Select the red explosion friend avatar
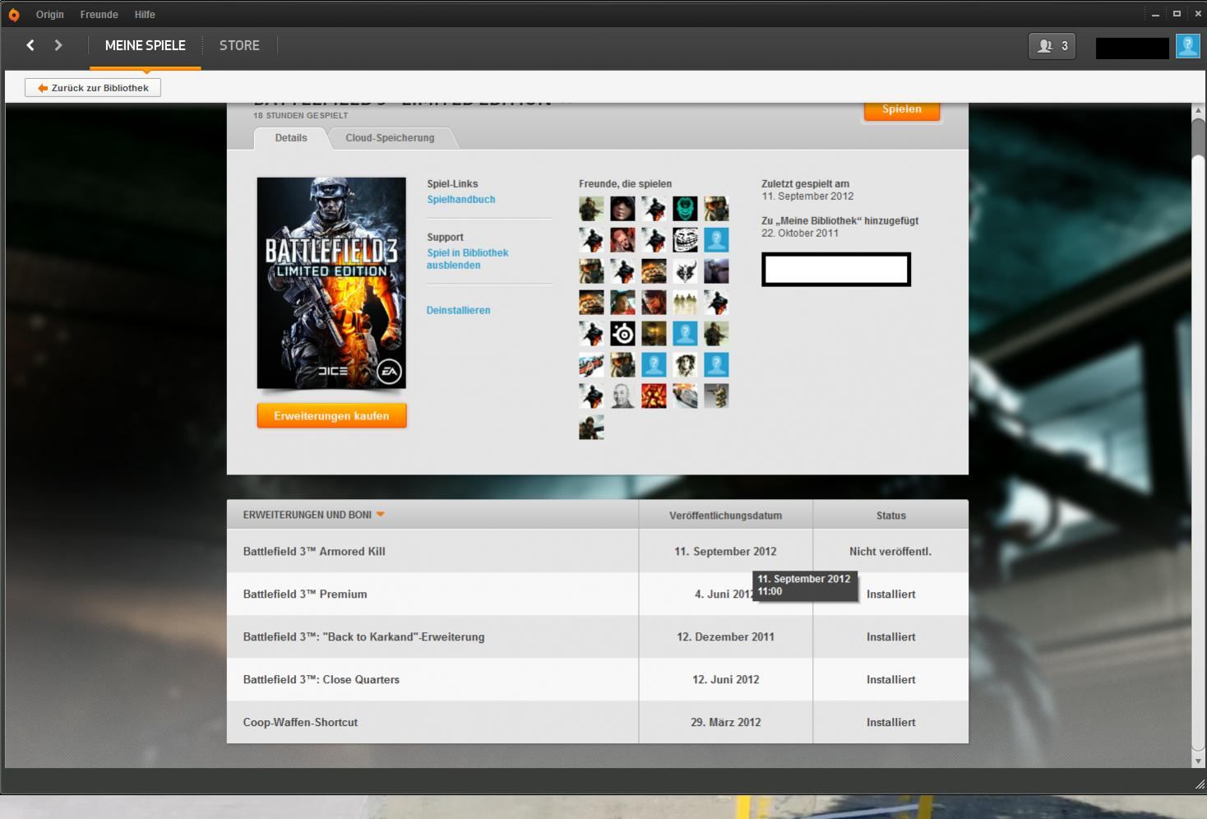Image resolution: width=1207 pixels, height=819 pixels. [x=654, y=396]
